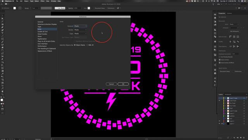Open the General units dropdown
Image resolution: width=248 pixels, height=140 pixels.
point(80,26)
